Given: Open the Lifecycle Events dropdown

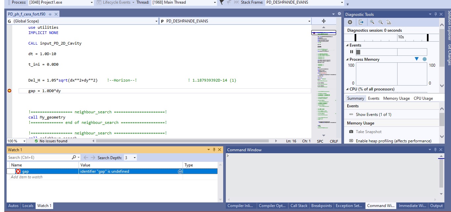Looking at the screenshot, I should pos(133,2).
